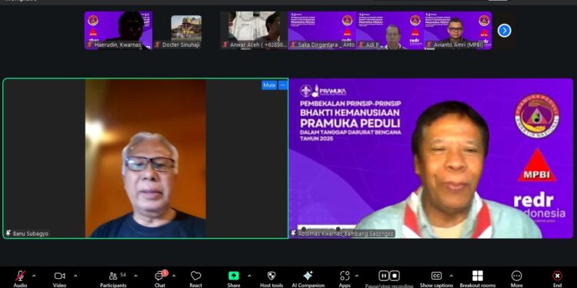Open the Participants panel icon
Image resolution: width=577 pixels, height=288 pixels.
(x=113, y=276)
